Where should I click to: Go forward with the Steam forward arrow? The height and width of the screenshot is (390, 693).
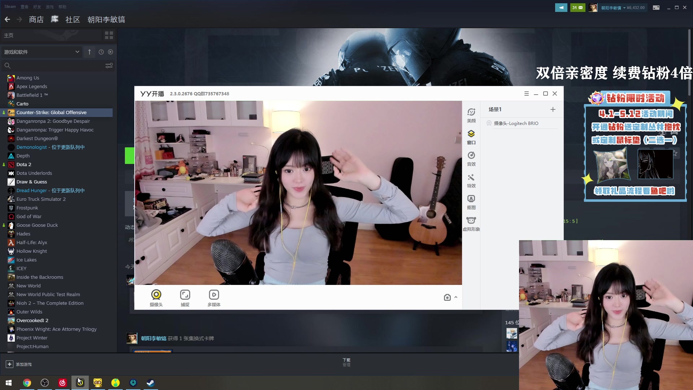pyautogui.click(x=19, y=19)
